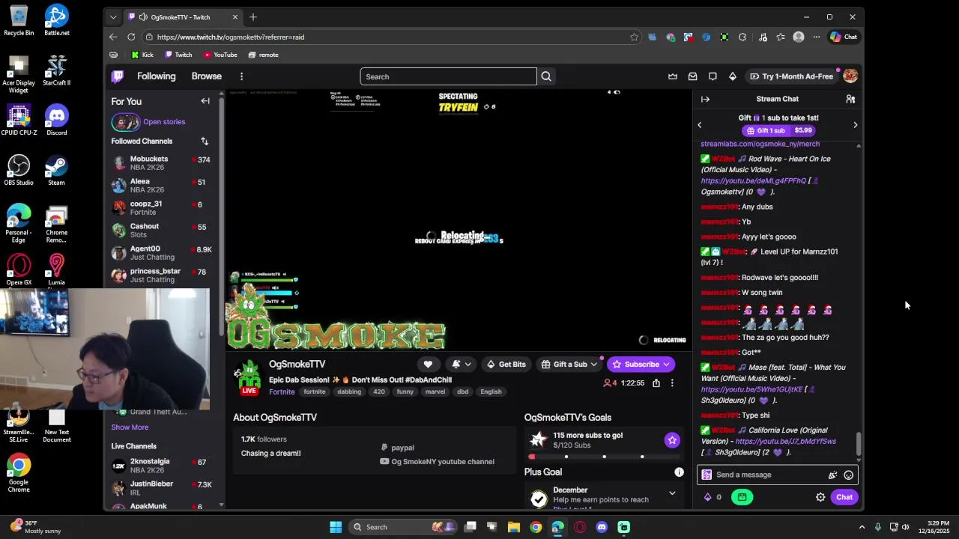The width and height of the screenshot is (959, 539).
Task: Share the stream via share icon
Action: (656, 383)
